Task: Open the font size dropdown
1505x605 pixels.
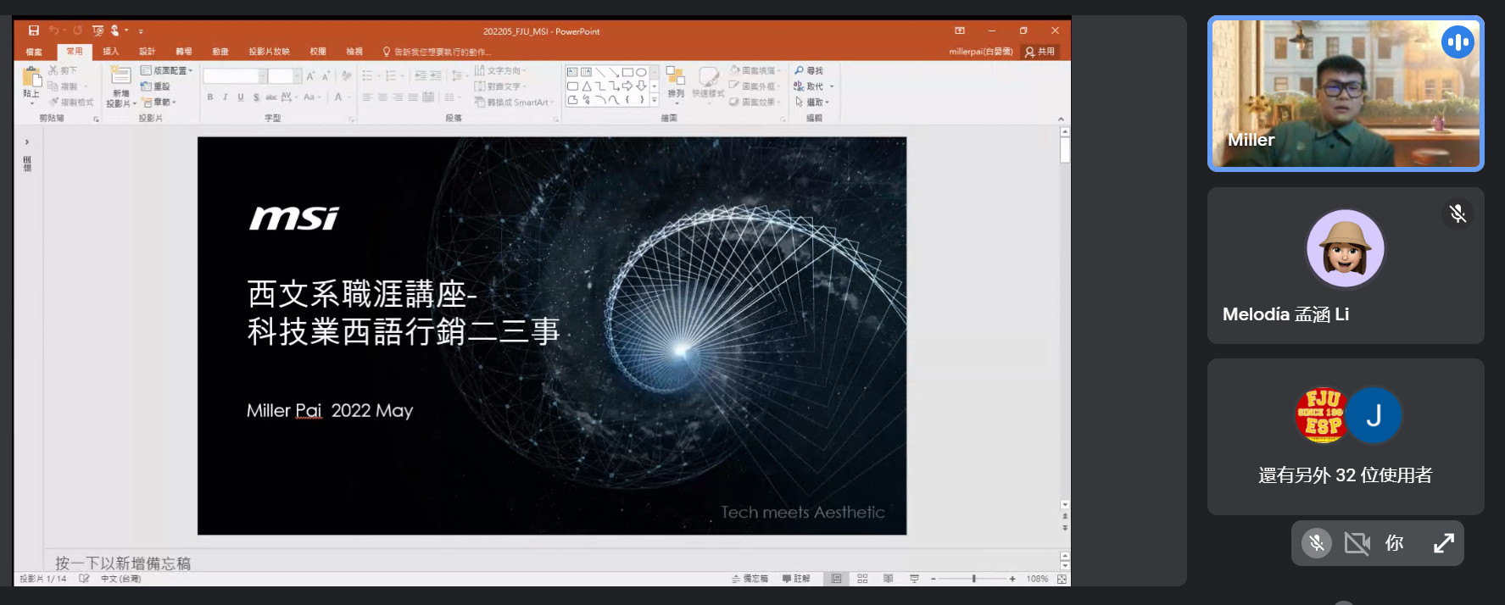Action: (x=297, y=76)
